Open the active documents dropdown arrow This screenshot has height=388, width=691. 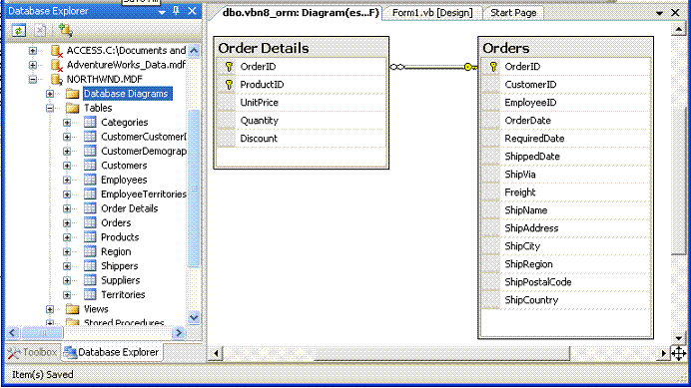pos(659,13)
